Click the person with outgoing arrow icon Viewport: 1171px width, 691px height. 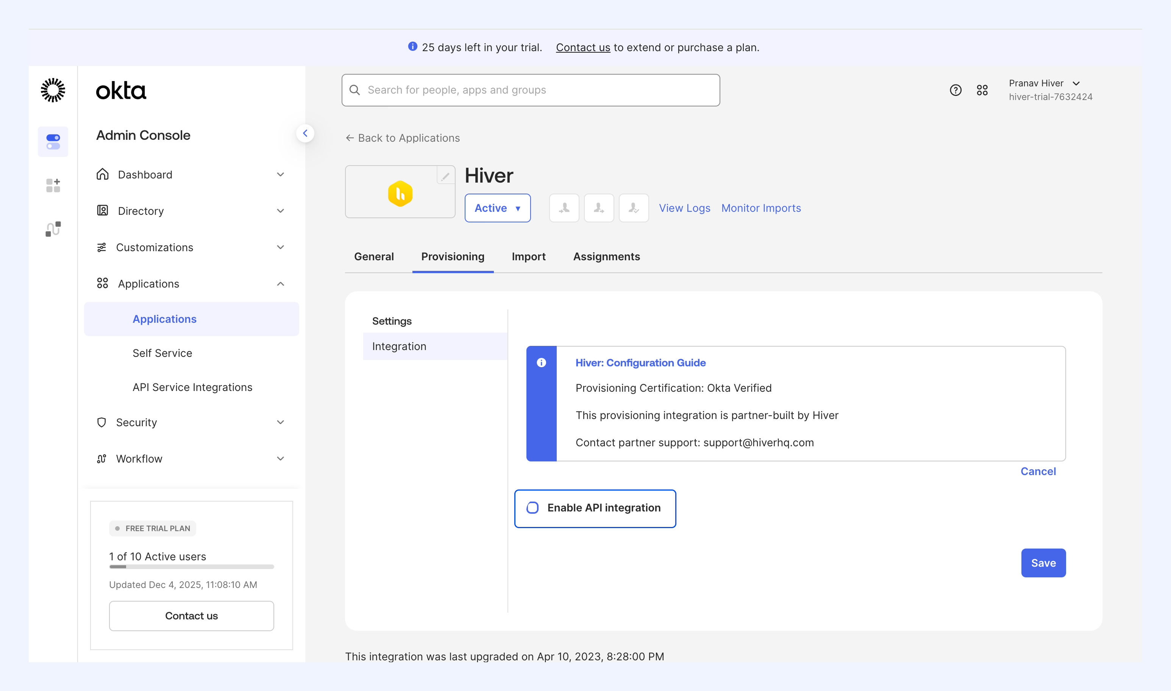[x=599, y=208]
